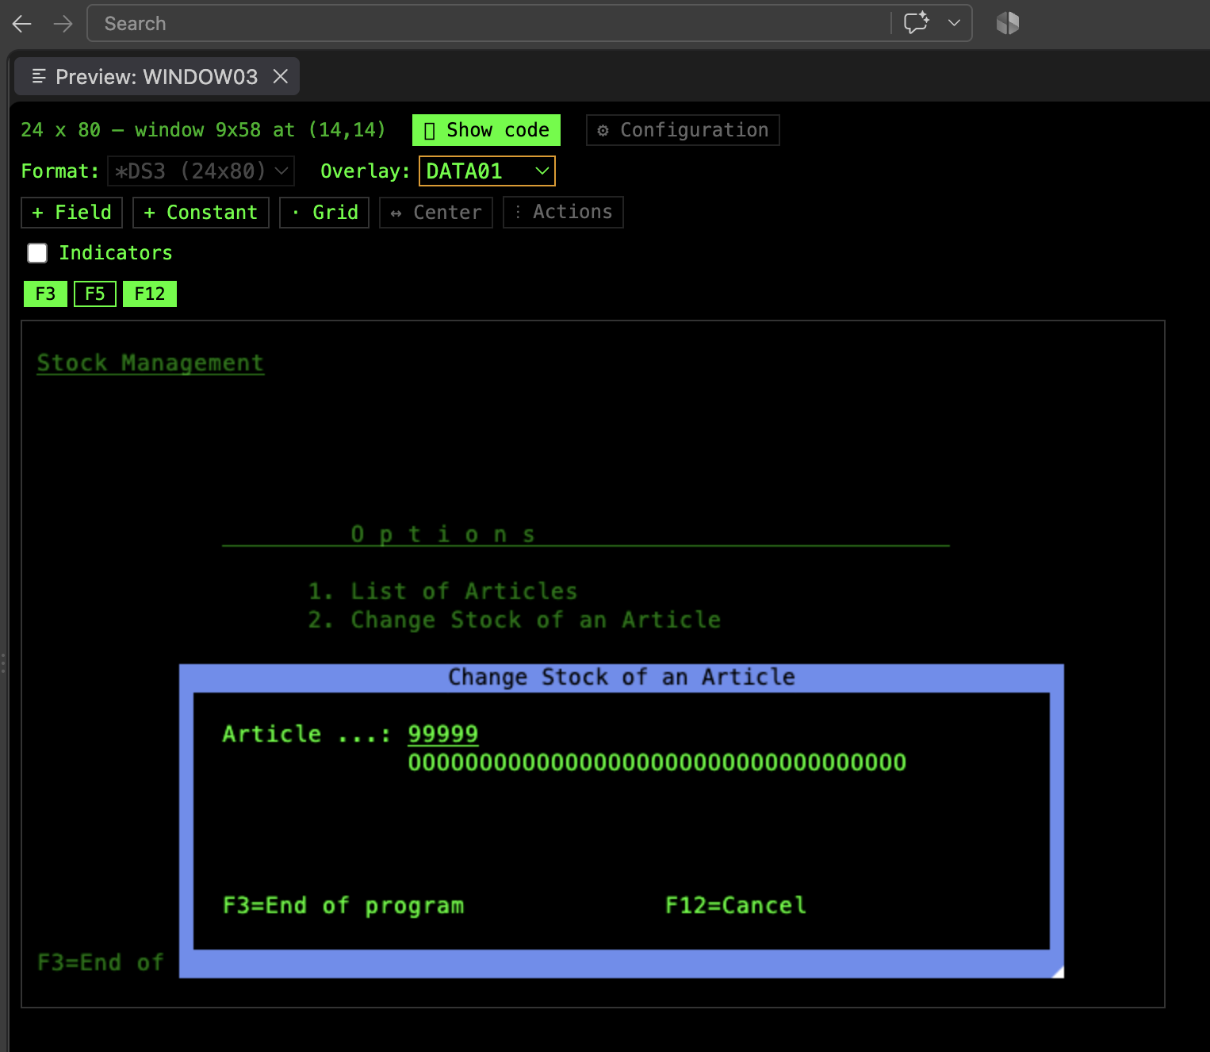This screenshot has width=1210, height=1052.
Task: Expand the chevron next to chat icon
Action: [x=954, y=23]
